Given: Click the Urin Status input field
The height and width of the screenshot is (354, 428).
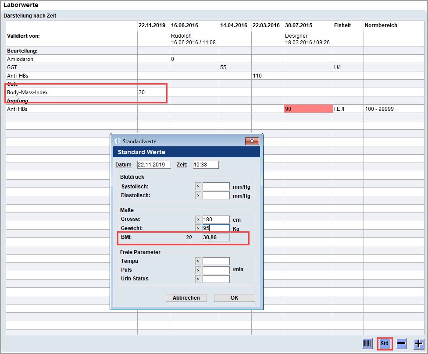Looking at the screenshot, I should click(x=216, y=279).
